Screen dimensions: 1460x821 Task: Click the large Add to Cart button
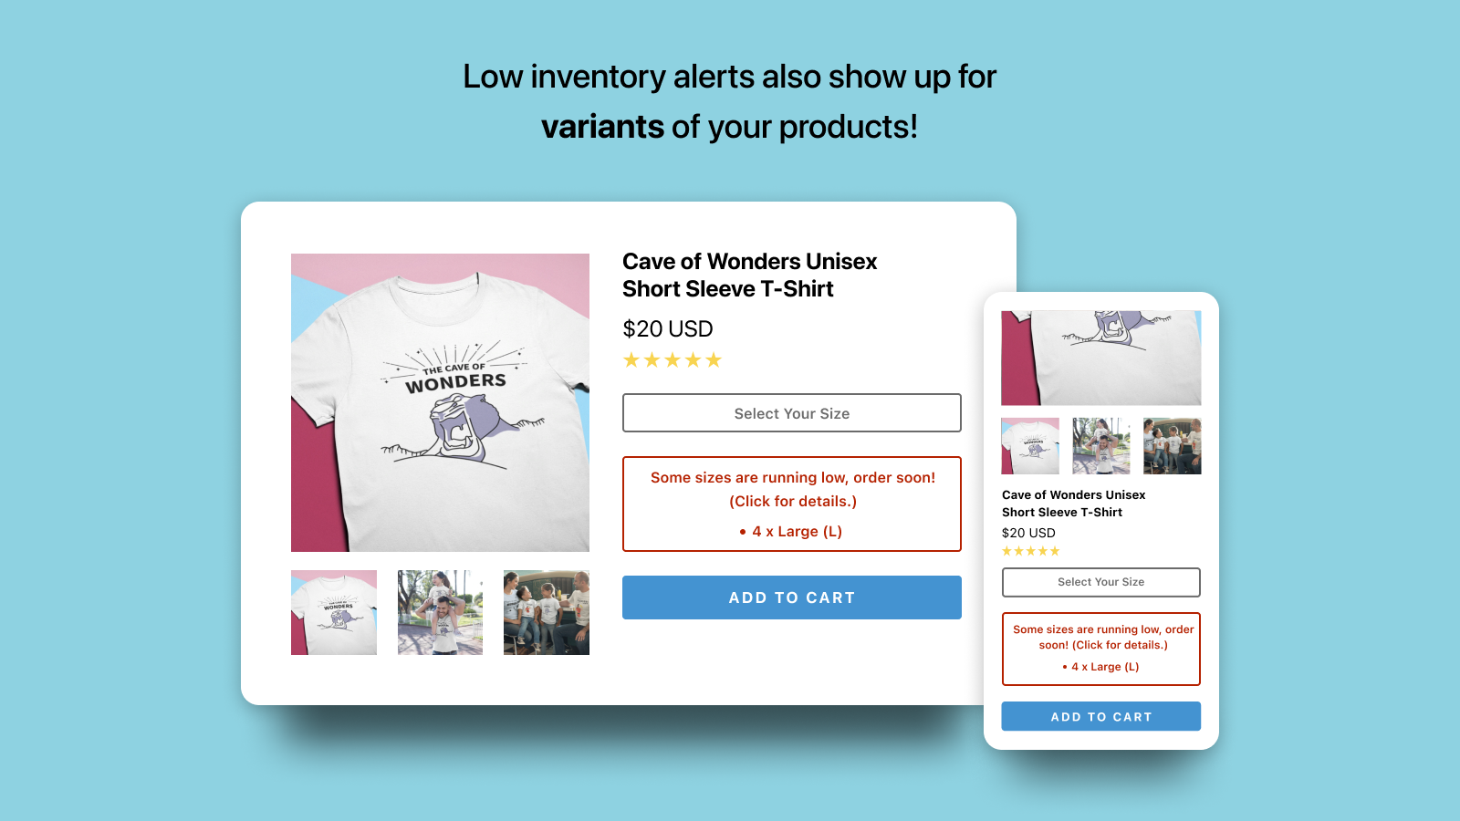(x=791, y=598)
